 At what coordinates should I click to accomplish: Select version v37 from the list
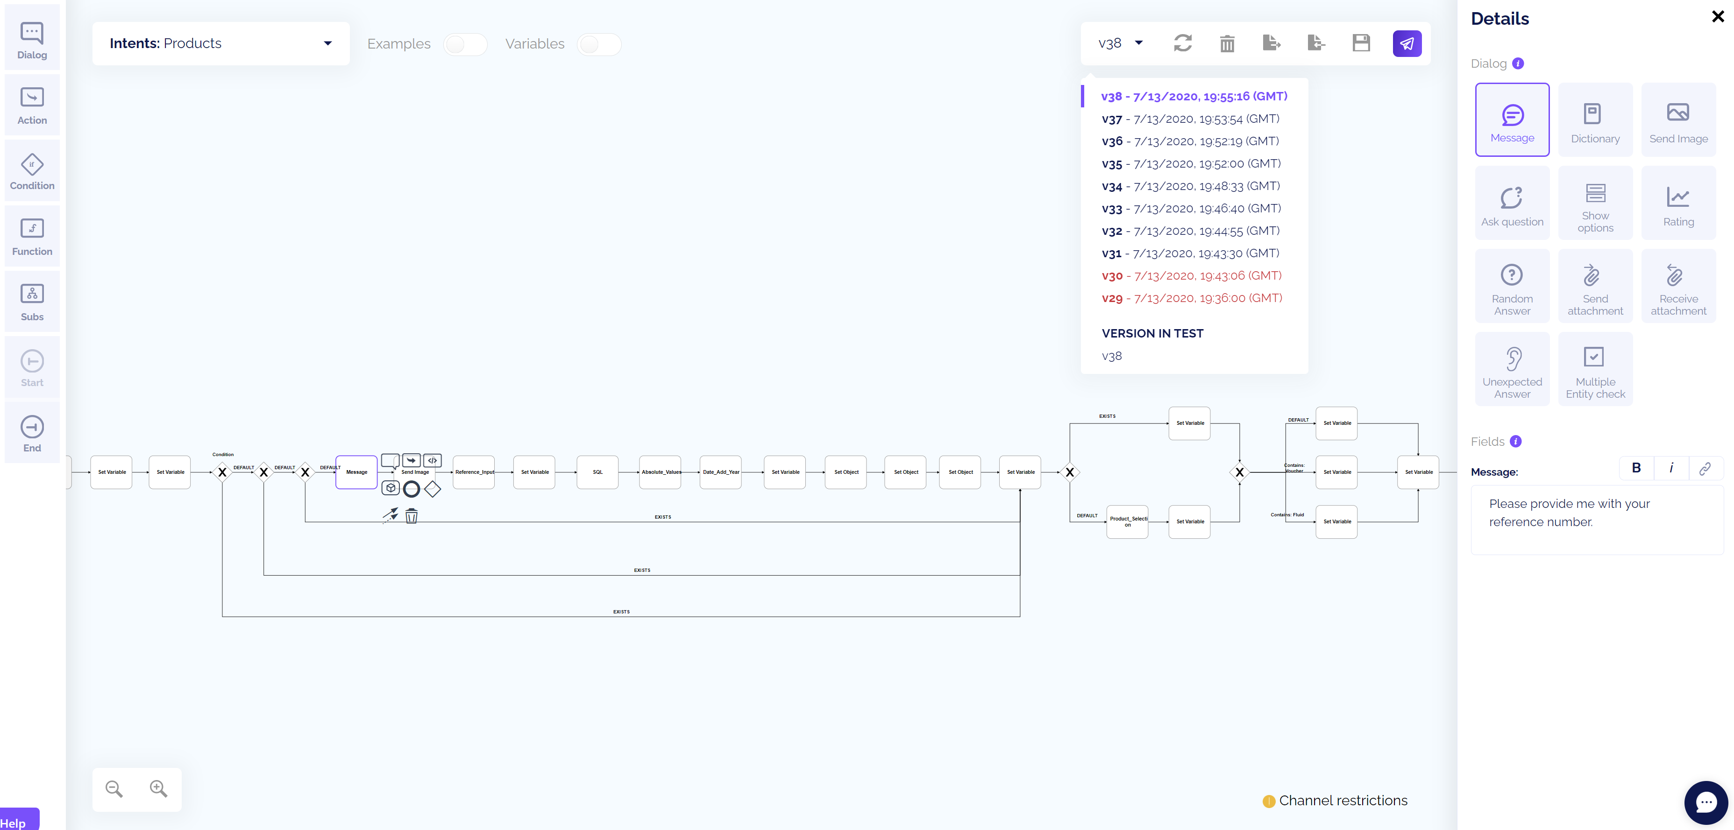point(1190,119)
